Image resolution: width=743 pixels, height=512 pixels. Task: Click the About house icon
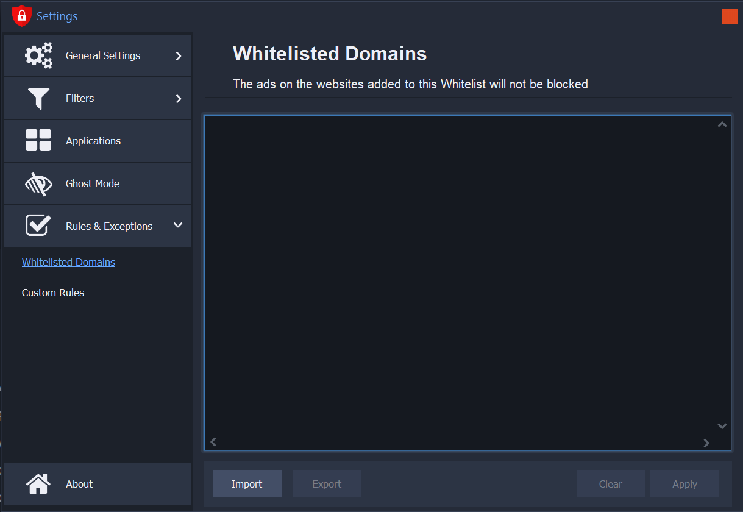(x=38, y=484)
